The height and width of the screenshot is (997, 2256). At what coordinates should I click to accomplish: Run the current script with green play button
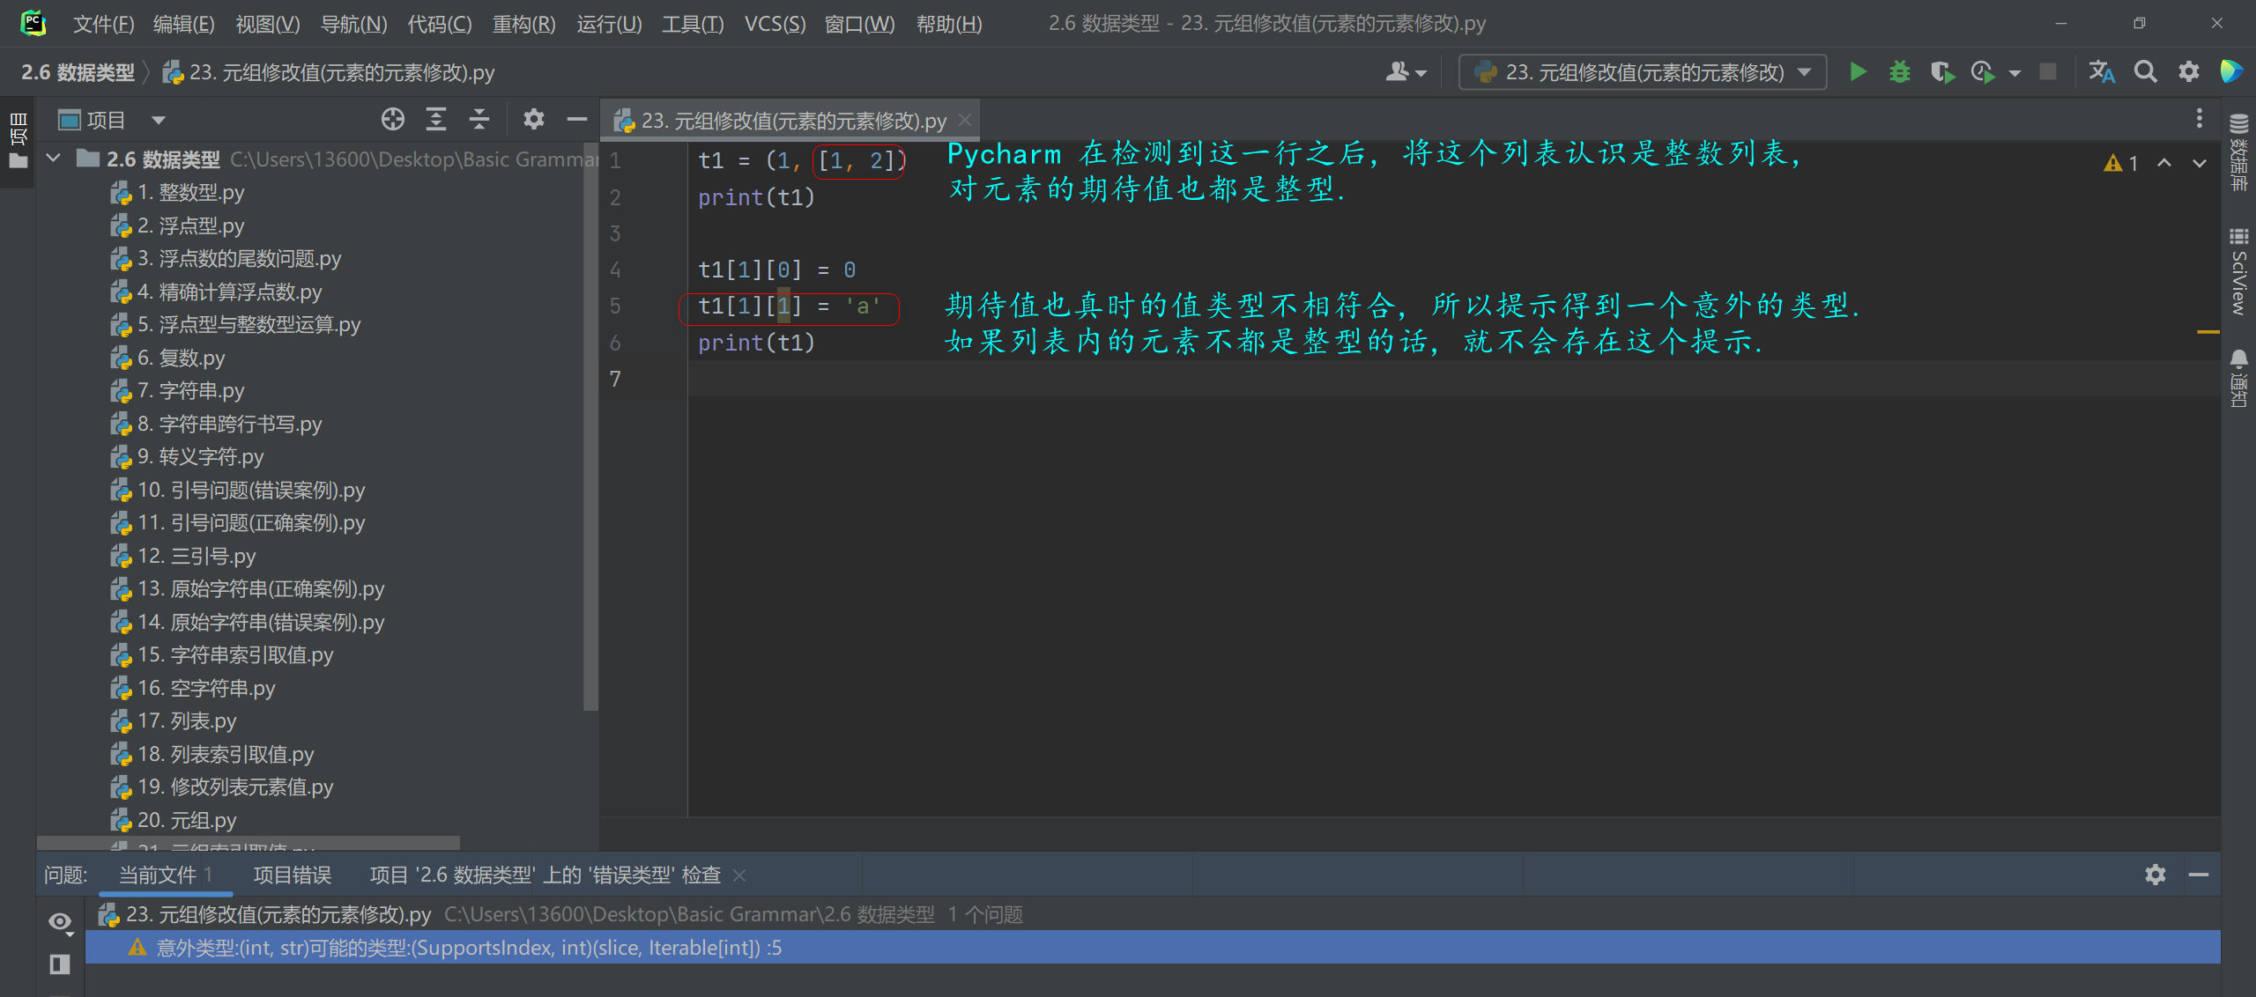[1859, 72]
